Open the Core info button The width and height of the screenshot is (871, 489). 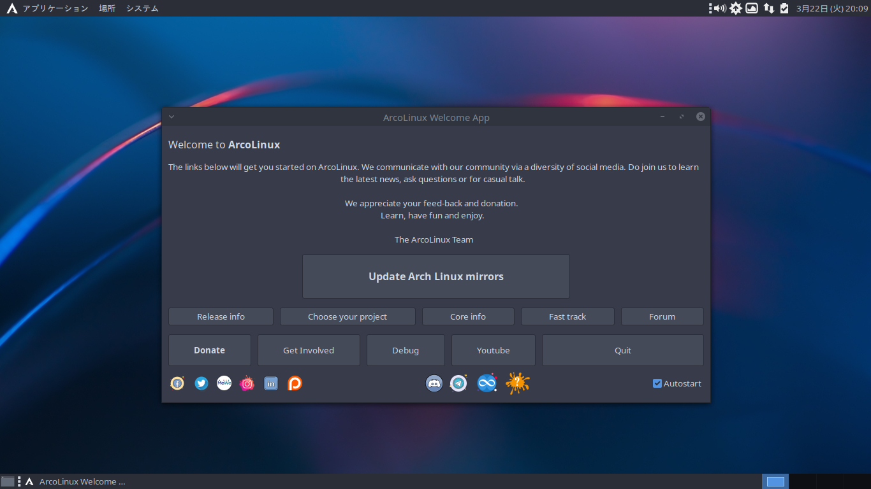468,316
